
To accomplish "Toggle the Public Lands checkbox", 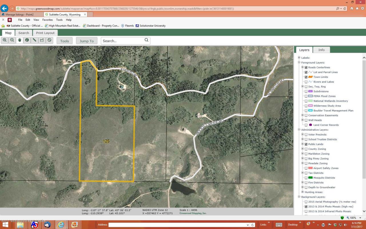I will [306, 144].
